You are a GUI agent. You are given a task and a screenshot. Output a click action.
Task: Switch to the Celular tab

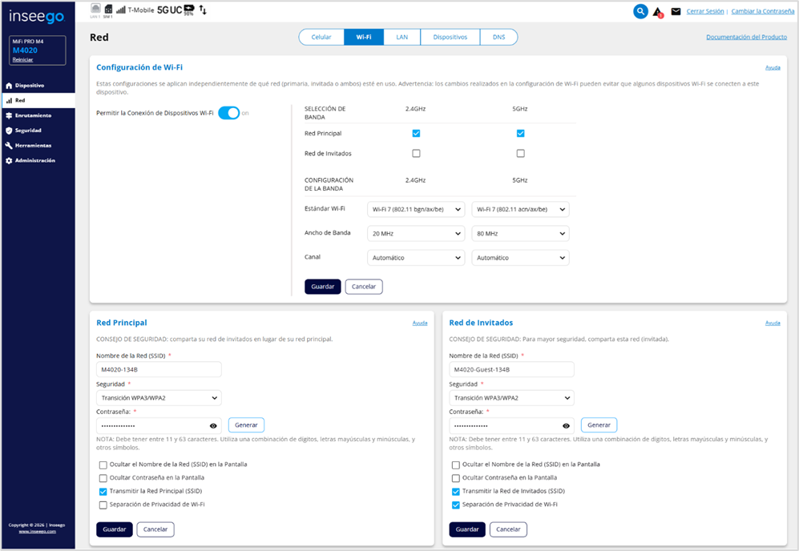click(321, 38)
